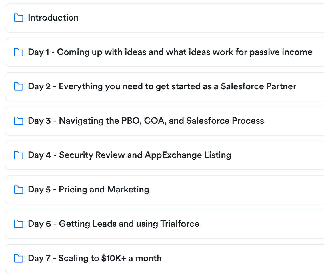Click the folder icon beside Introduction

coord(19,18)
